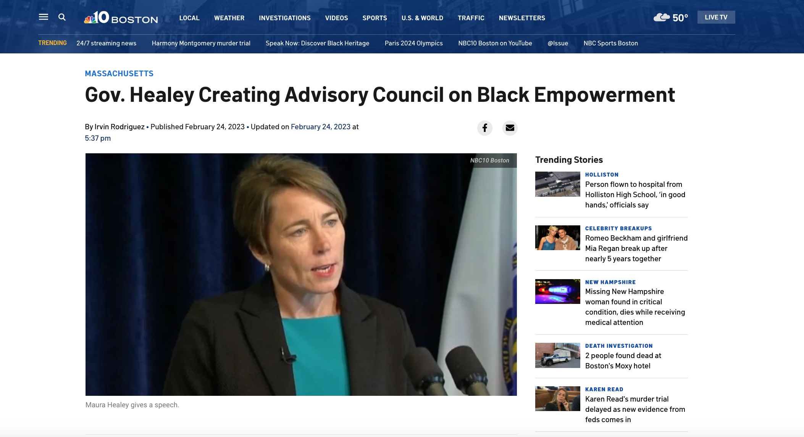Click the cloudy weather icon

(x=661, y=18)
